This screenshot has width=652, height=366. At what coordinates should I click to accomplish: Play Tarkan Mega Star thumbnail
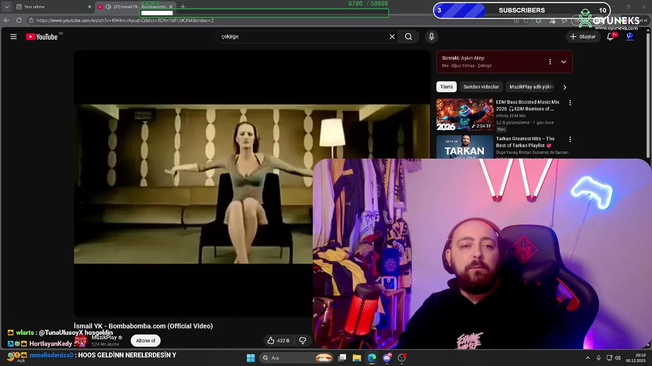[465, 147]
